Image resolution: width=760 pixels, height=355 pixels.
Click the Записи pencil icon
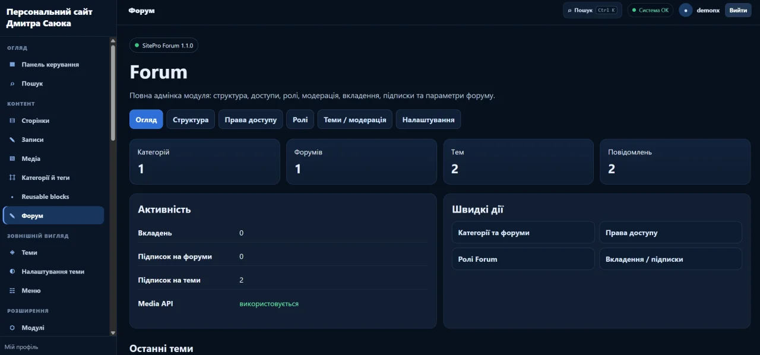pos(12,140)
